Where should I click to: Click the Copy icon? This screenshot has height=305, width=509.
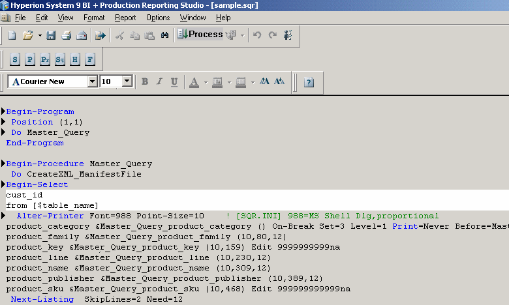click(134, 35)
